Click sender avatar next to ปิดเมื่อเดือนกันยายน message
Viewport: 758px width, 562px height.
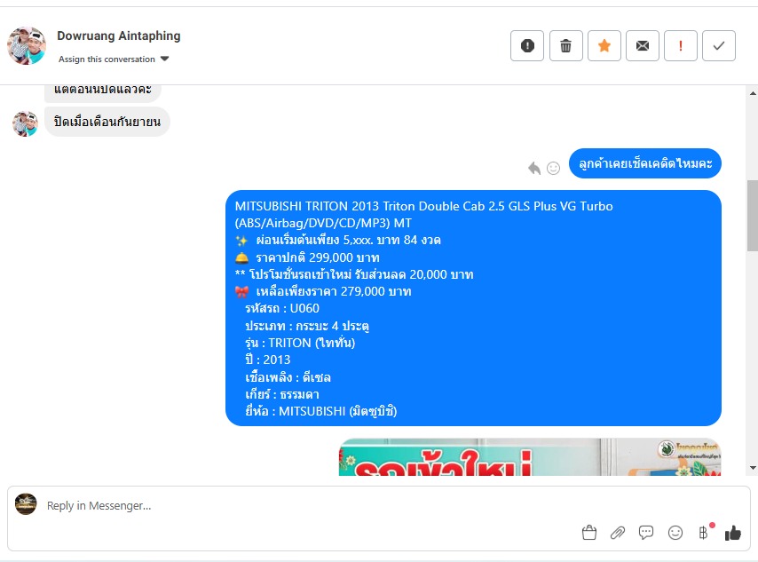[x=25, y=123]
